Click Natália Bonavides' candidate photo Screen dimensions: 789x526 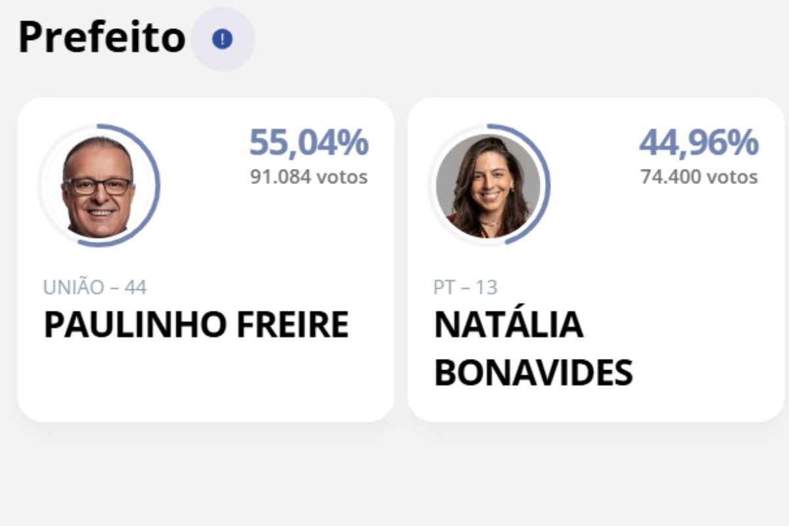(488, 185)
